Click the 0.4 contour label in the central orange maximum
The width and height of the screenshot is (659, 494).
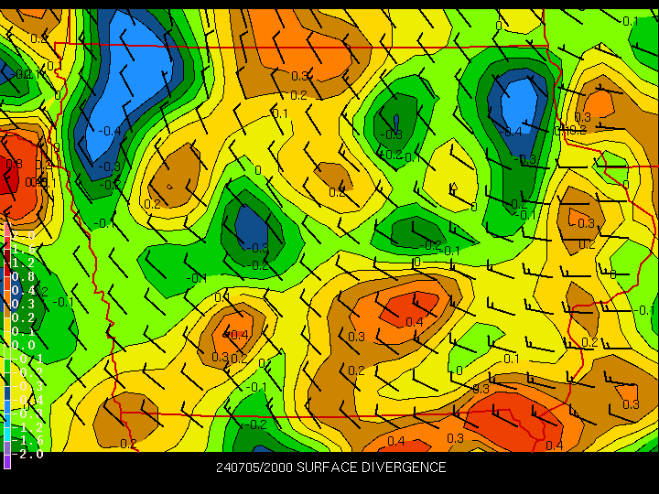pos(414,322)
